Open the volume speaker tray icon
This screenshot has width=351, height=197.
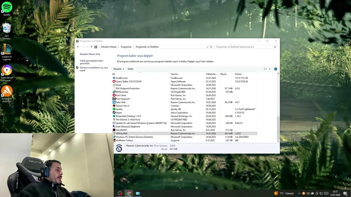[308, 193]
